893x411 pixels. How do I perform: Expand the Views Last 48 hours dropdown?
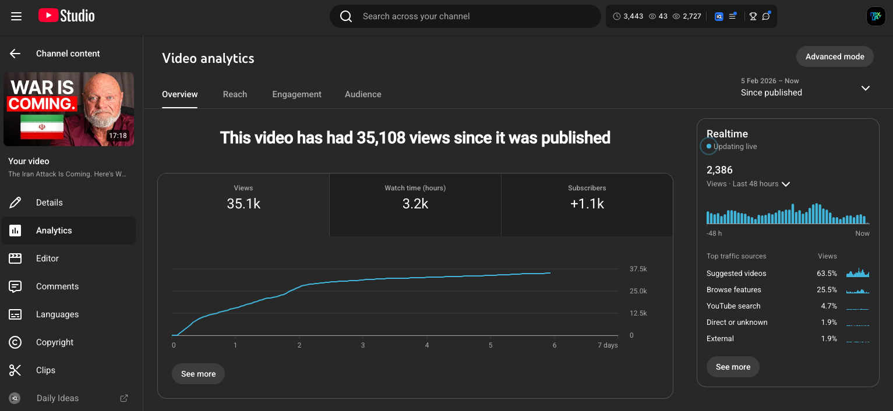click(786, 184)
